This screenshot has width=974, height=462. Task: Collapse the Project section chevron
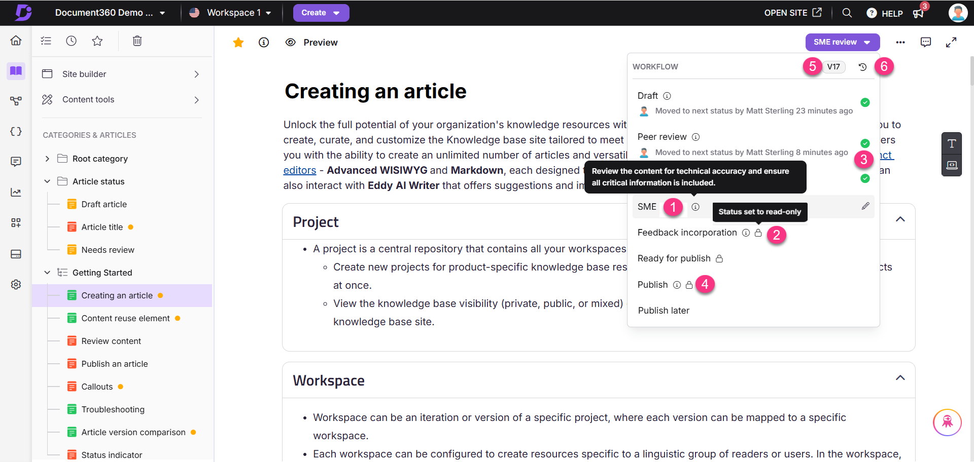[900, 219]
